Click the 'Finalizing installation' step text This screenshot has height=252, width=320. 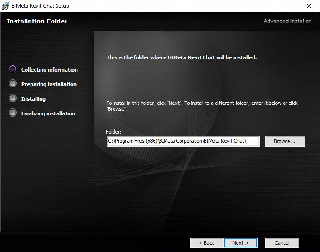tap(48, 113)
